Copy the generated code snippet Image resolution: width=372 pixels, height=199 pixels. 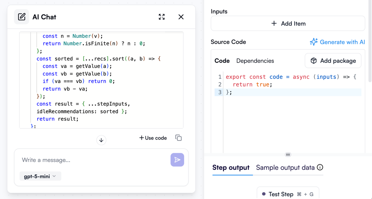(x=179, y=138)
